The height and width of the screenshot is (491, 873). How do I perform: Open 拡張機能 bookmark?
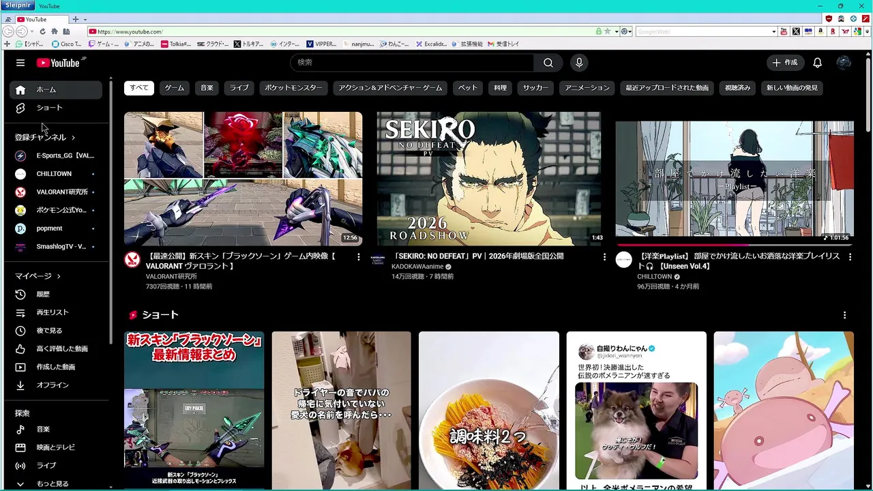pos(467,44)
